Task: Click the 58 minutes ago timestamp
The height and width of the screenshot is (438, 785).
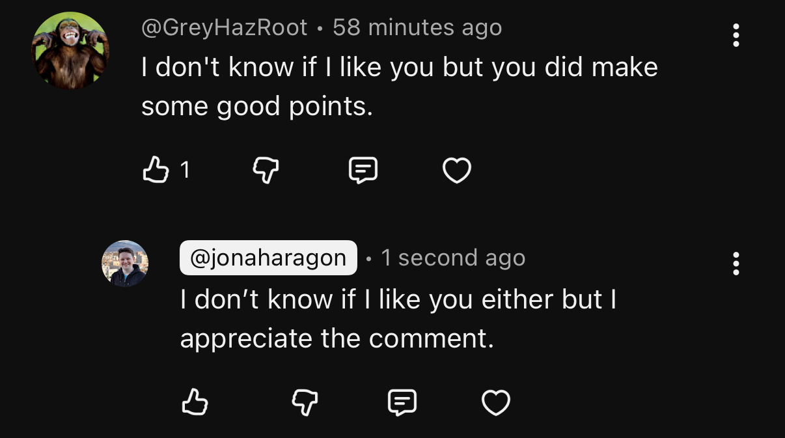Action: (x=417, y=27)
